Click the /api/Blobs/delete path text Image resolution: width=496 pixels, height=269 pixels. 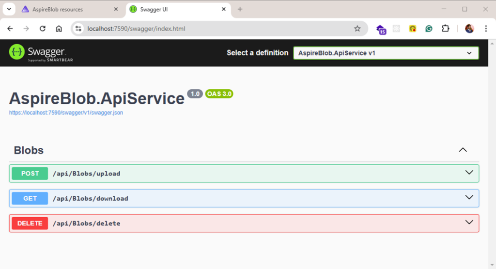86,223
